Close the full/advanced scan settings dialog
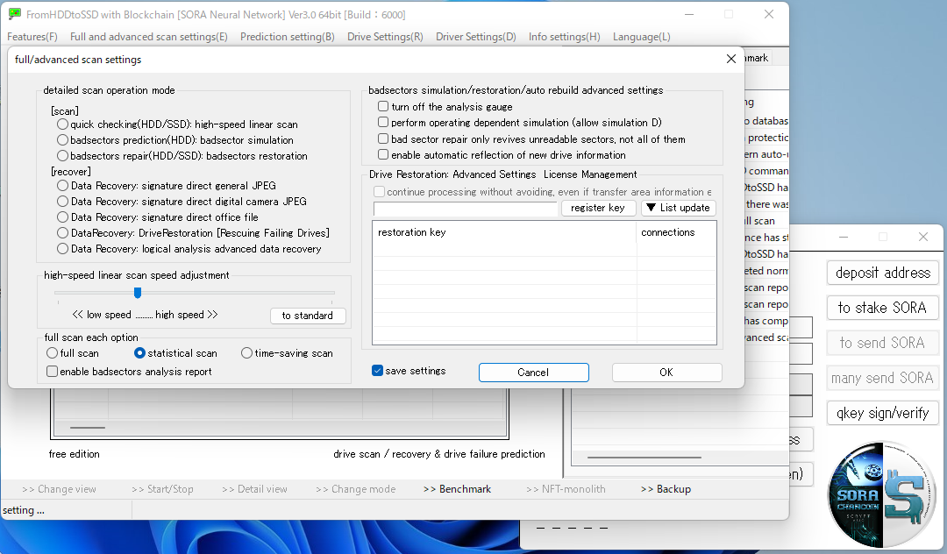 point(730,59)
